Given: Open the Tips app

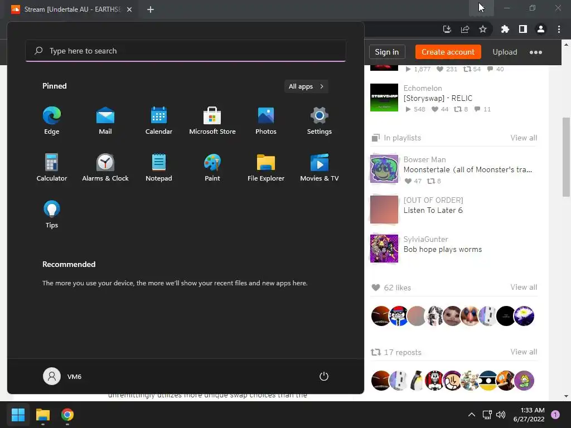Looking at the screenshot, I should pos(52,215).
